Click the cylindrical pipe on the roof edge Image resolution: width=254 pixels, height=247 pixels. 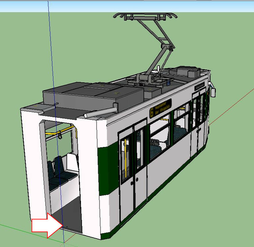click(100, 112)
